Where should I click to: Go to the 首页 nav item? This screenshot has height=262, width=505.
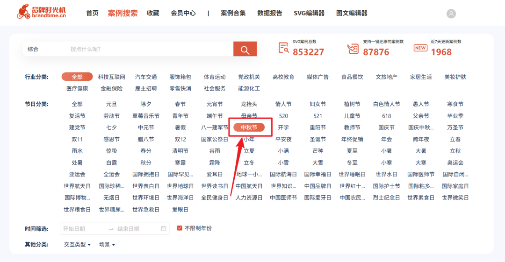tap(92, 13)
